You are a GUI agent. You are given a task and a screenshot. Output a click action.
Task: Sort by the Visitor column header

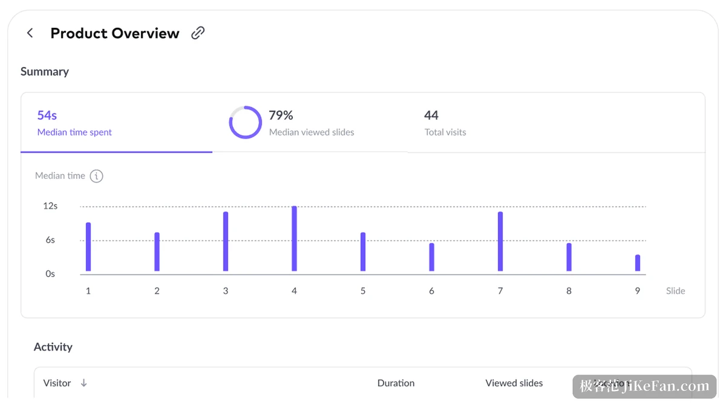click(x=57, y=383)
